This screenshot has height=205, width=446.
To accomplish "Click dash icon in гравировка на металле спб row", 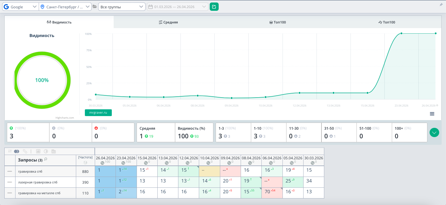I will click(10, 193).
